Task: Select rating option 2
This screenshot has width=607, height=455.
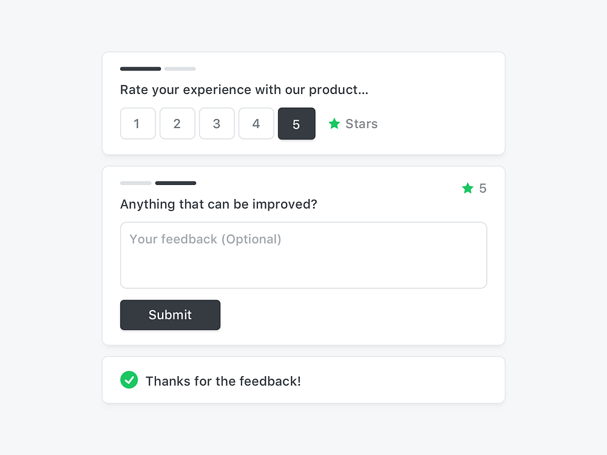Action: point(177,123)
